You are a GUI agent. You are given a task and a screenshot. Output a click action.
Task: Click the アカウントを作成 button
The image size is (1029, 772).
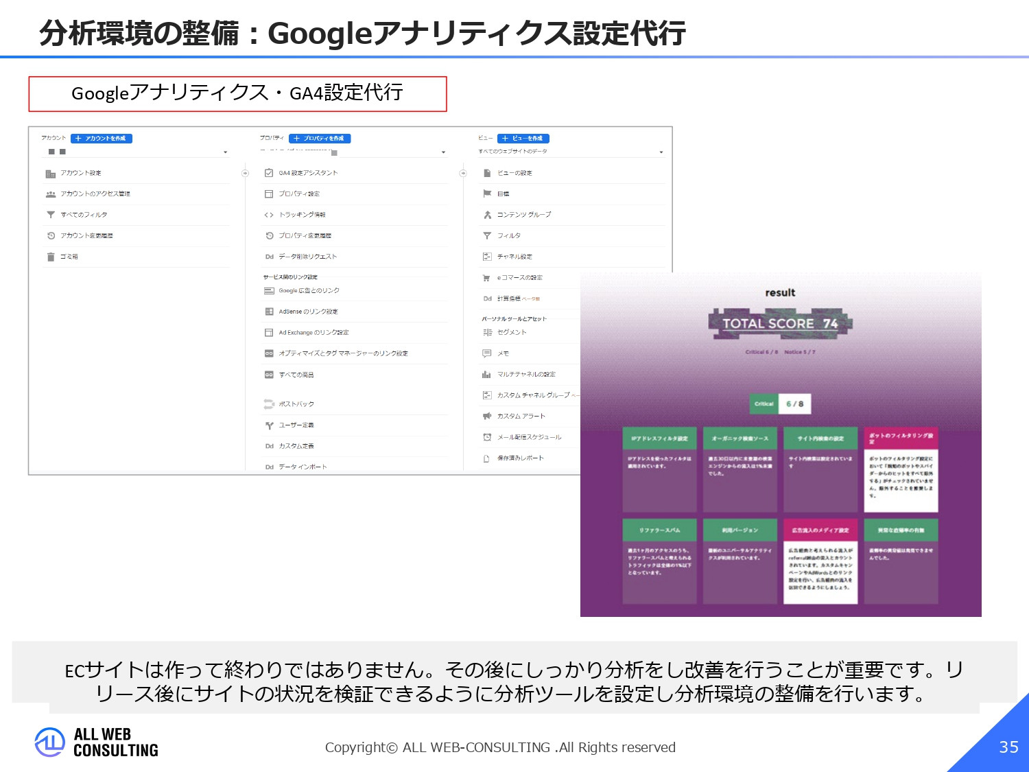[102, 138]
